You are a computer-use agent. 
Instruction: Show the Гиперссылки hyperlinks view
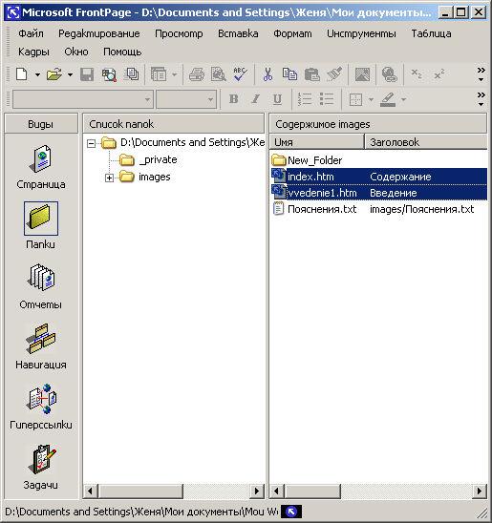coord(41,400)
